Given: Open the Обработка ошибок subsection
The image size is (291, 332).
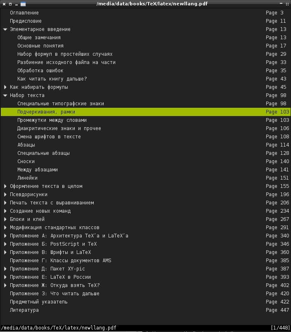Looking at the screenshot, I should (40, 71).
